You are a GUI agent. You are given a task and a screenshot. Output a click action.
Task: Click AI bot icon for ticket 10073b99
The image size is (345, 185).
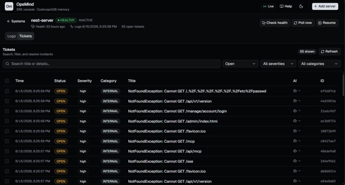coord(295,131)
